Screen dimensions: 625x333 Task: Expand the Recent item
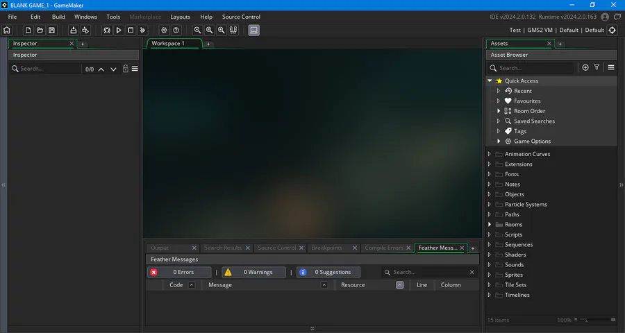(x=498, y=91)
